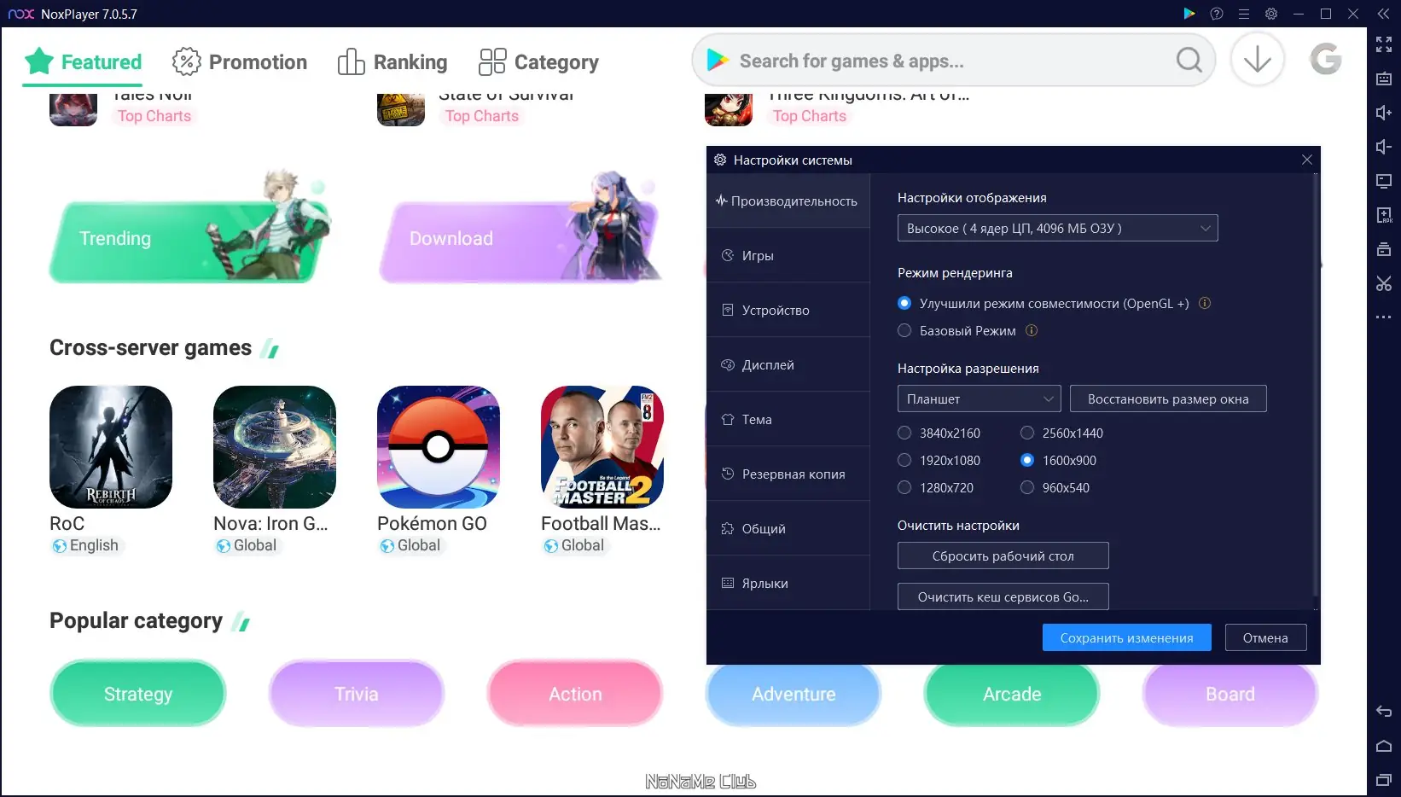This screenshot has width=1401, height=797.
Task: Open the help question mark icon
Action: (x=1217, y=14)
